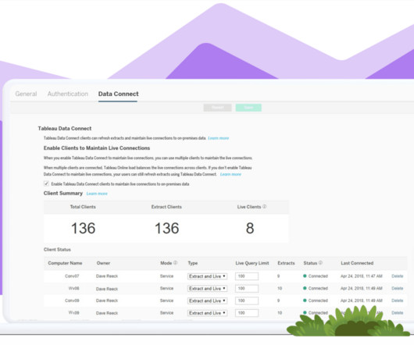Select the Data Connect tab
Image resolution: width=414 pixels, height=345 pixels.
tap(118, 94)
